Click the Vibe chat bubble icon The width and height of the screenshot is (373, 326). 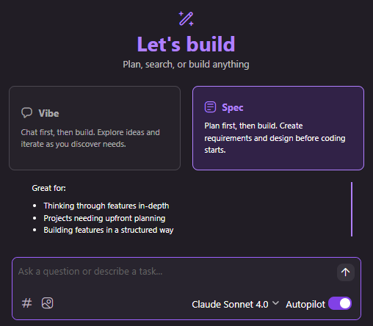26,113
